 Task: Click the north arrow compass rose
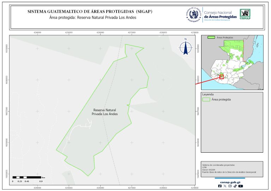185,47
